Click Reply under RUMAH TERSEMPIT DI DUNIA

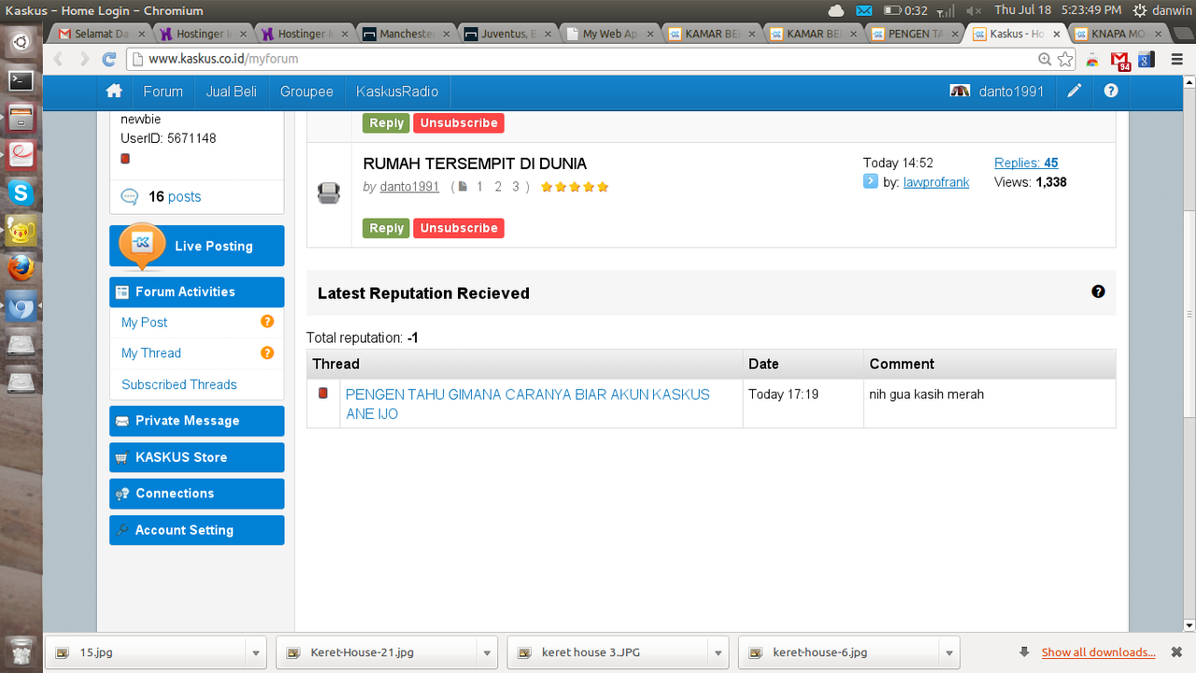[x=386, y=228]
